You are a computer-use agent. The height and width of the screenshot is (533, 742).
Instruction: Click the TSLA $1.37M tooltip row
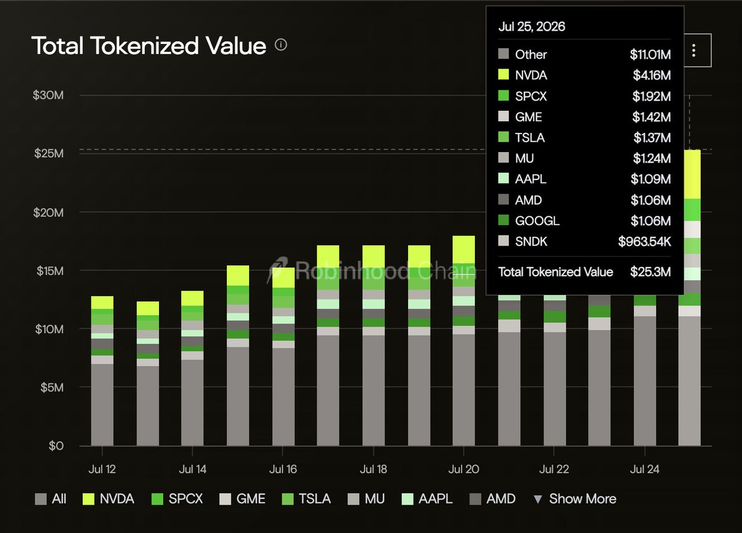584,138
